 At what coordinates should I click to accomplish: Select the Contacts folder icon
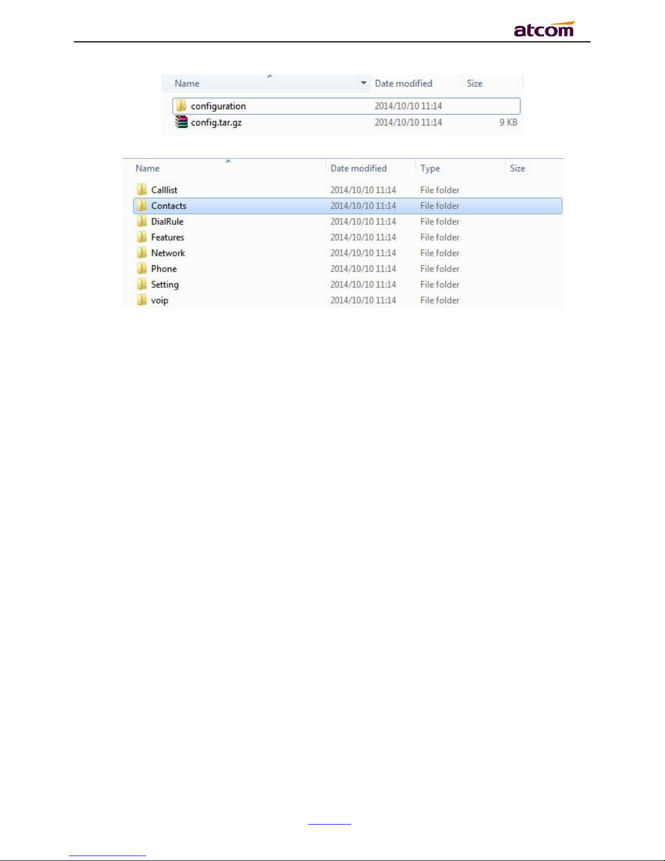pos(142,205)
